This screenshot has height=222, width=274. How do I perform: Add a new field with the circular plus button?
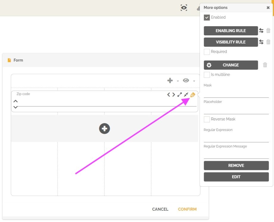(x=104, y=128)
